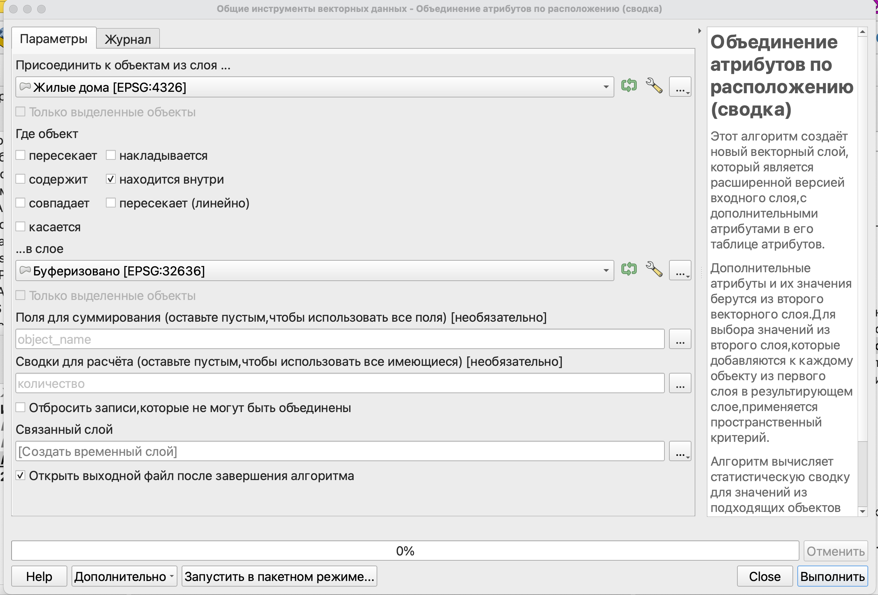Open advanced wrench options for Жилые дома layer
The image size is (878, 595).
654,86
